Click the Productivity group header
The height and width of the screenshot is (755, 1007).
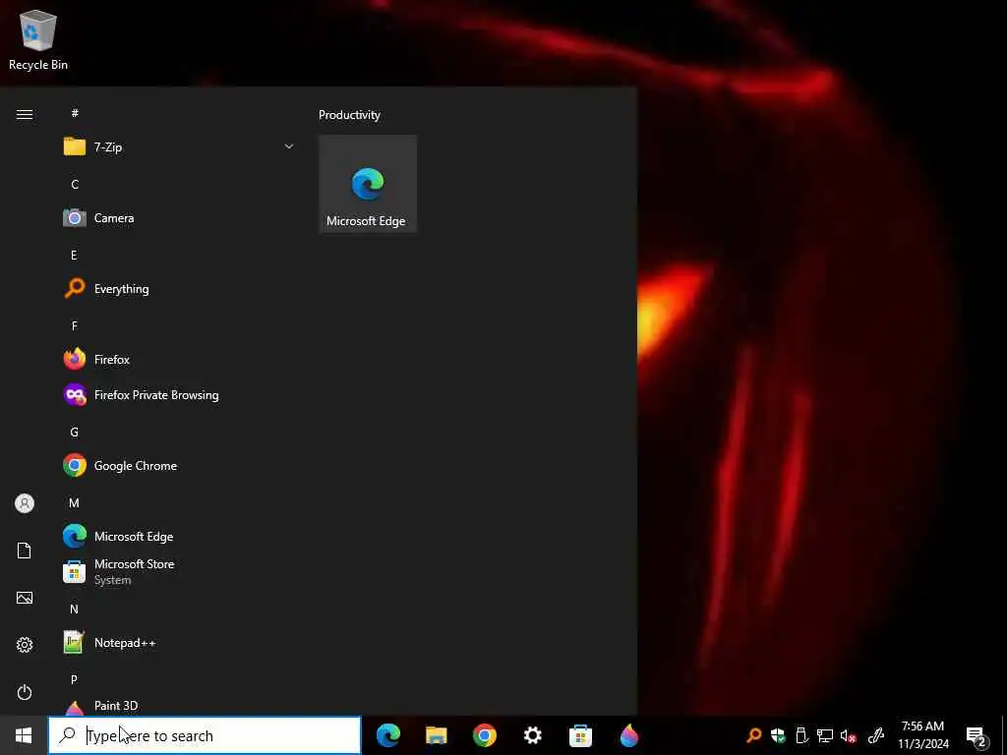tap(349, 115)
